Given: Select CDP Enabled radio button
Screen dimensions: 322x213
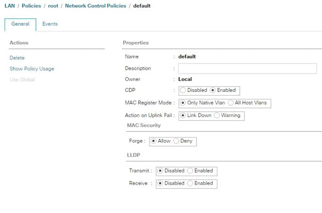Looking at the screenshot, I should pyautogui.click(x=213, y=90).
